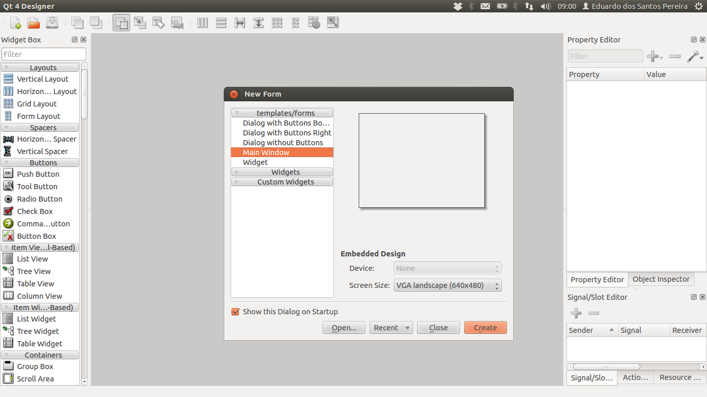The width and height of the screenshot is (707, 397).
Task: Select the Edit Widgets mode icon
Action: coord(121,22)
